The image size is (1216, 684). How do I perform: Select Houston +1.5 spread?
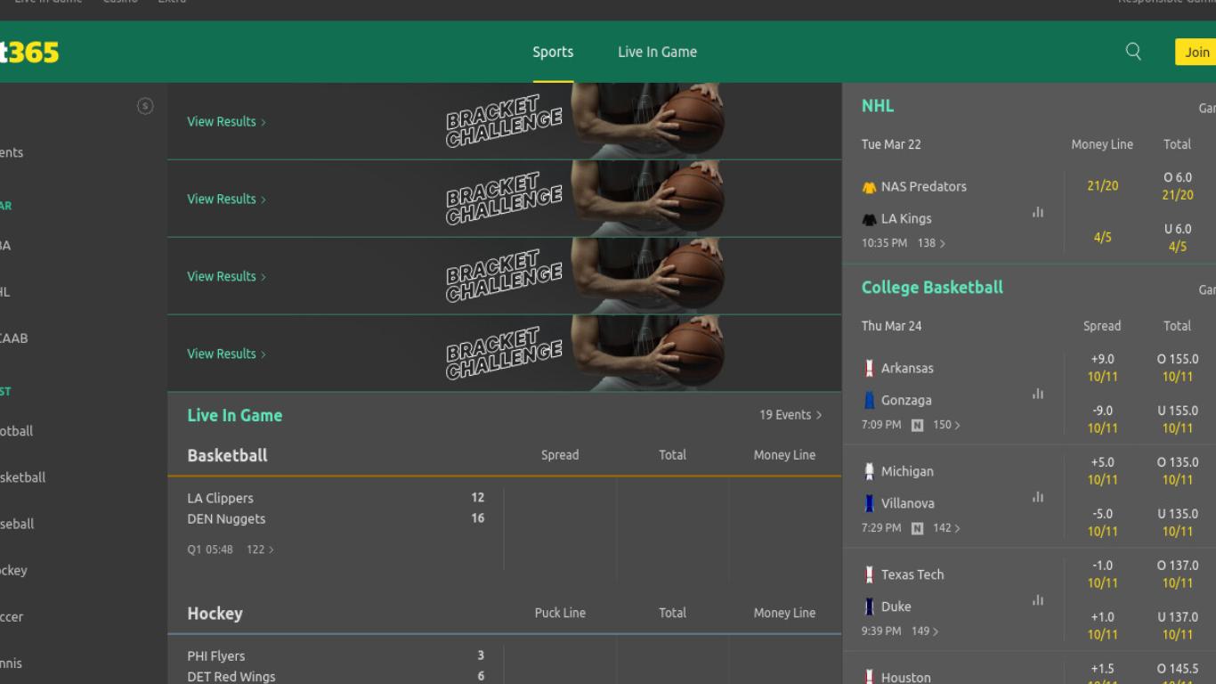pos(1102,673)
